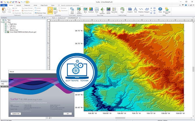Click the Save icon in quick access toolbar
The height and width of the screenshot is (121, 195).
[x=16, y=2]
